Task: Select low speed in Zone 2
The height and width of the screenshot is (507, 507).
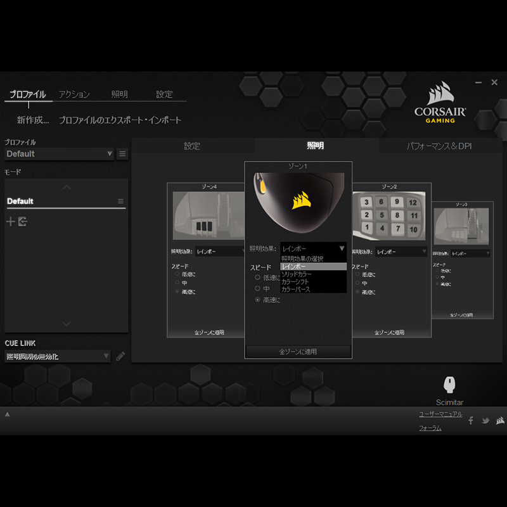Action: point(357,274)
